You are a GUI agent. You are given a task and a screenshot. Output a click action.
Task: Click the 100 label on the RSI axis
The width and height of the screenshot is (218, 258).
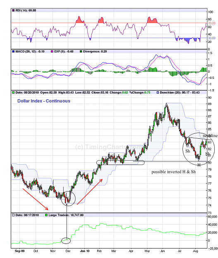tap(211, 12)
